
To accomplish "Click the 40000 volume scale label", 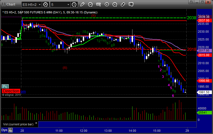I will click(x=202, y=108).
